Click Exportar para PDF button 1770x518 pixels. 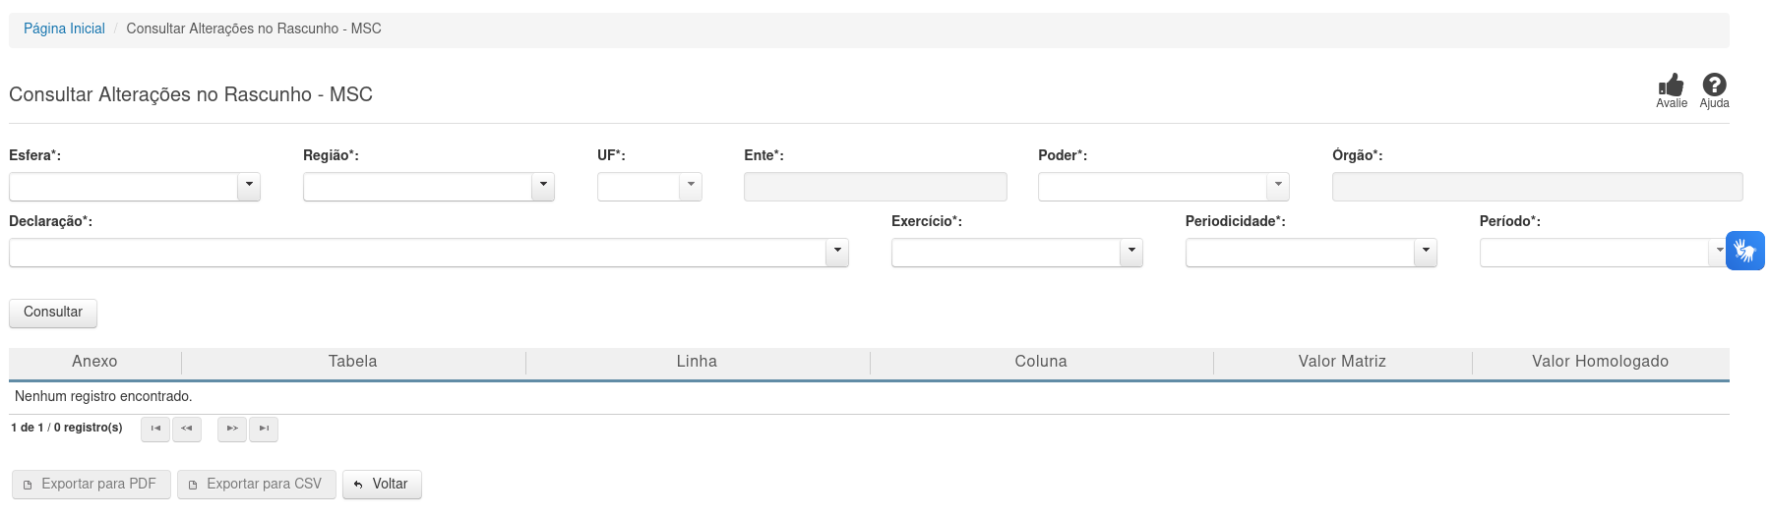coord(91,485)
